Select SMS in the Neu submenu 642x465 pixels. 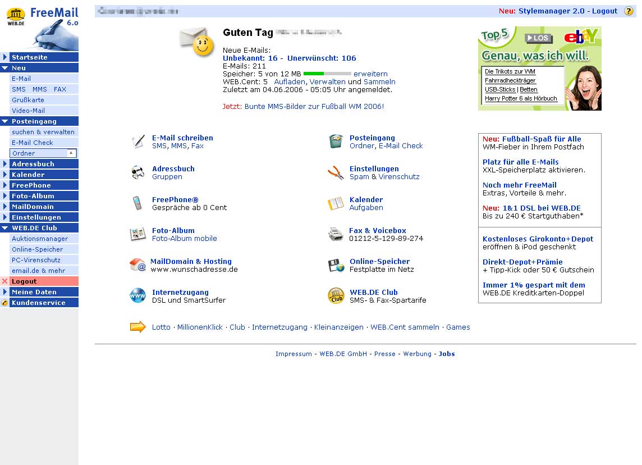click(x=19, y=89)
